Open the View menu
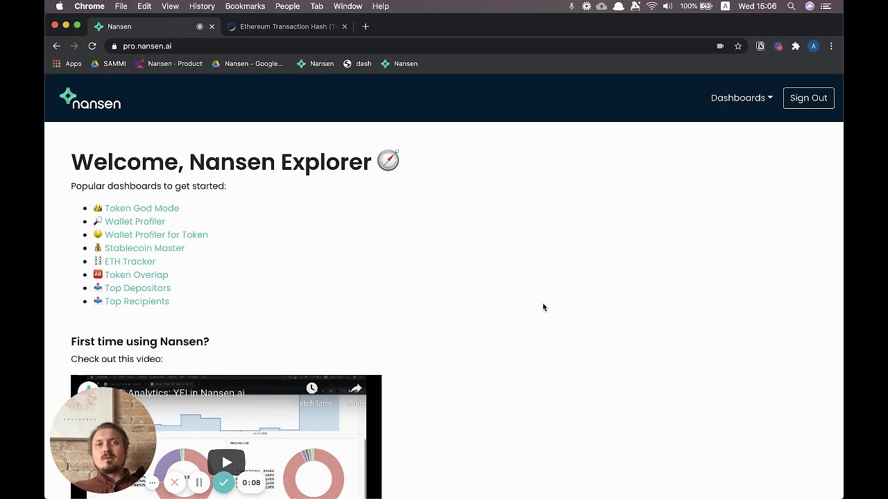Viewport: 888px width, 499px height. [170, 6]
